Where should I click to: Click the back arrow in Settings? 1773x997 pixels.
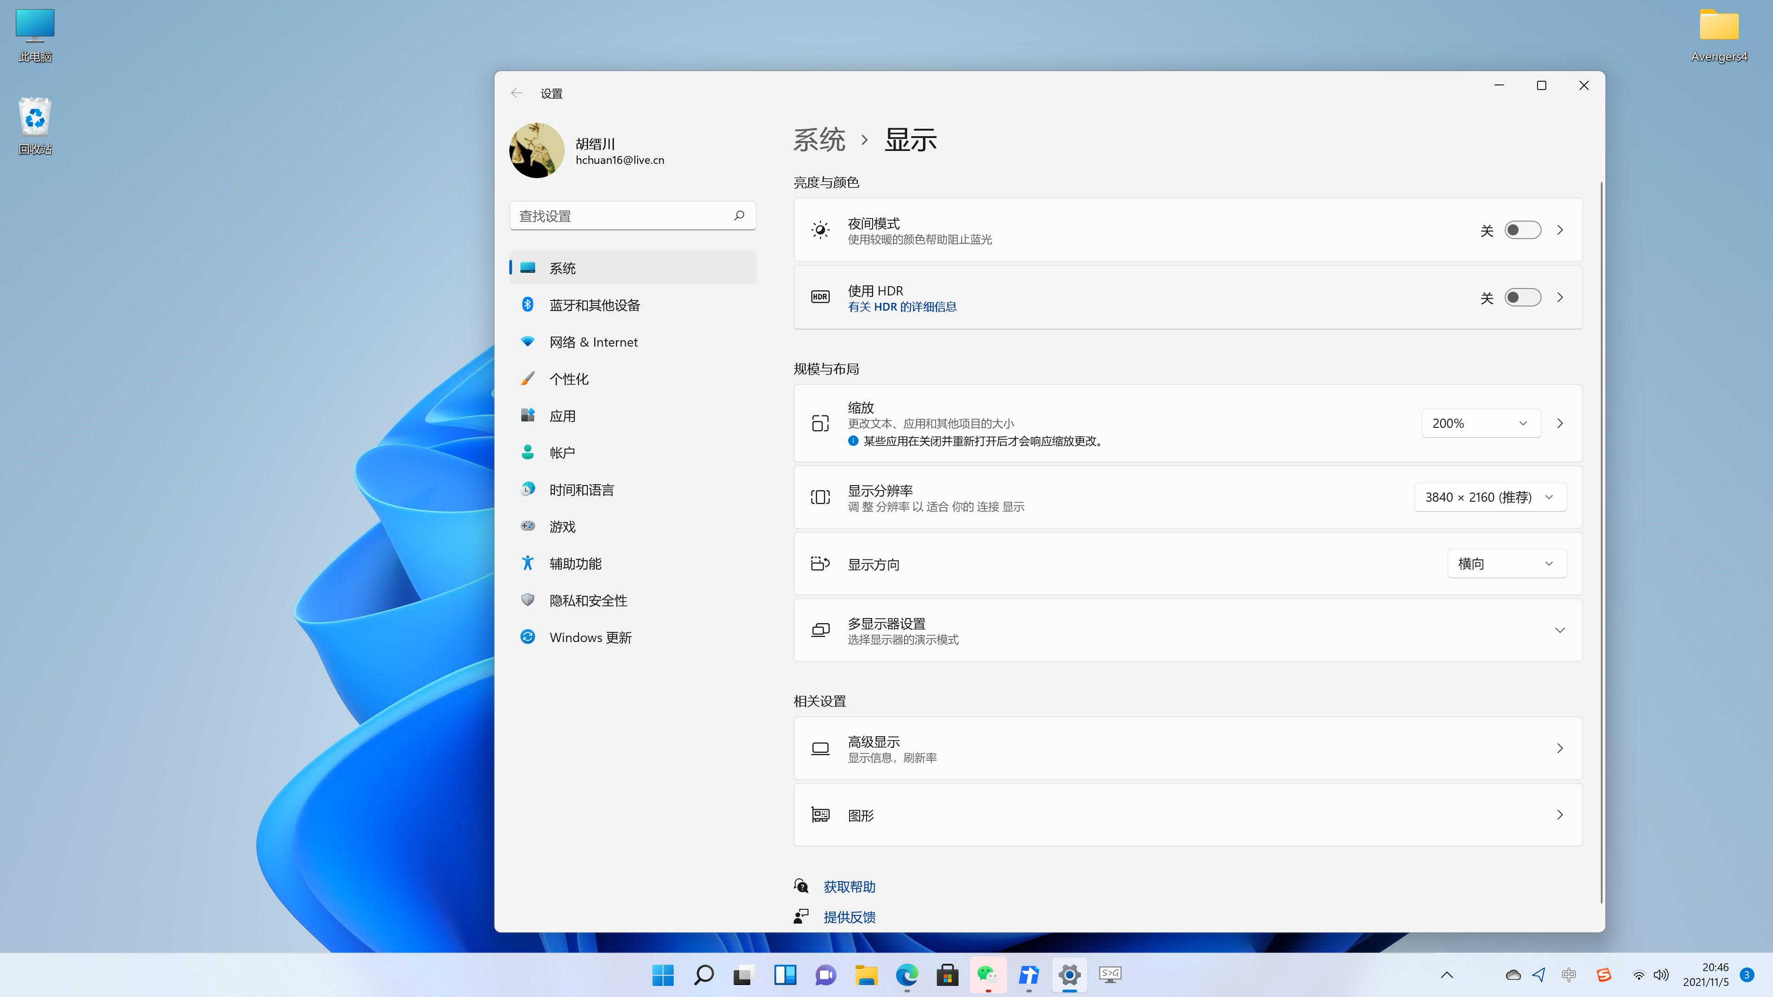click(x=516, y=93)
